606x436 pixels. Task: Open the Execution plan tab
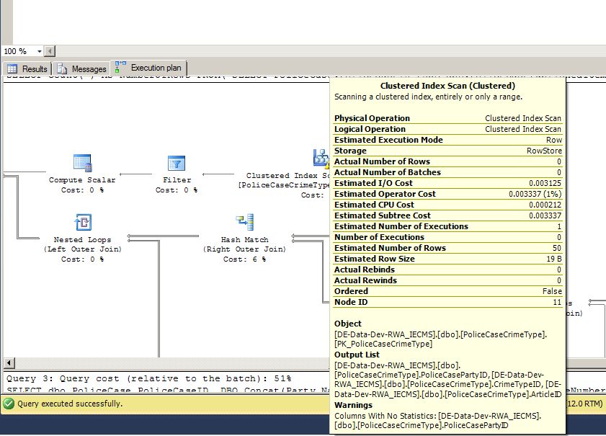pos(148,68)
